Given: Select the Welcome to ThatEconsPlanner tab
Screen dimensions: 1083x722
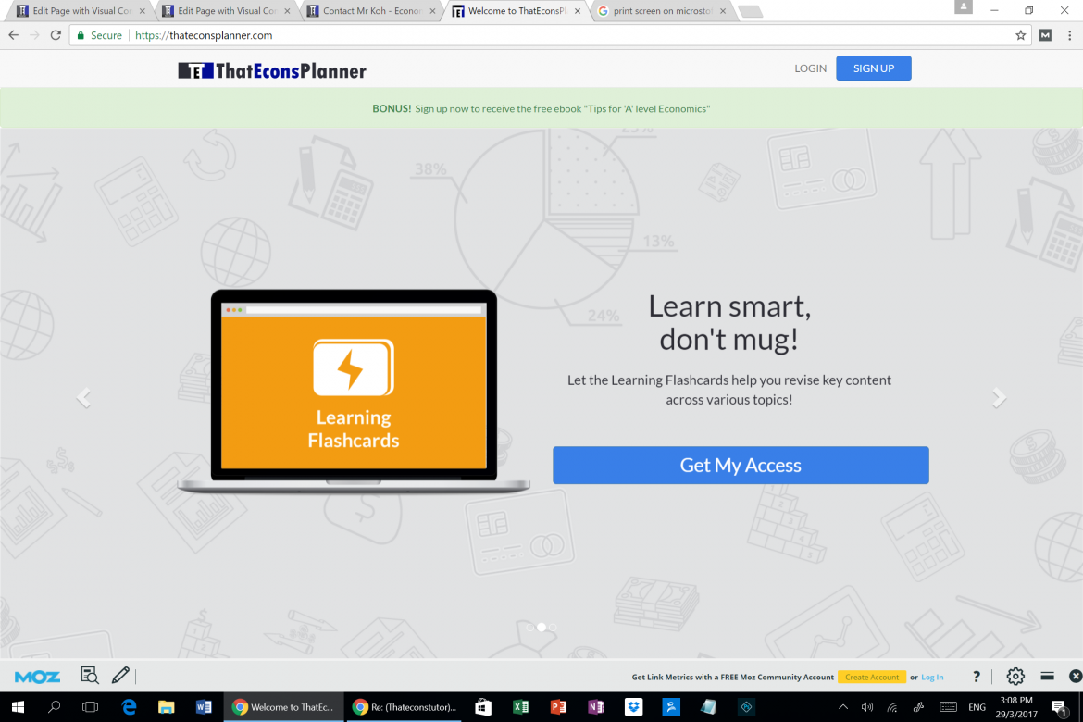Looking at the screenshot, I should click(517, 11).
